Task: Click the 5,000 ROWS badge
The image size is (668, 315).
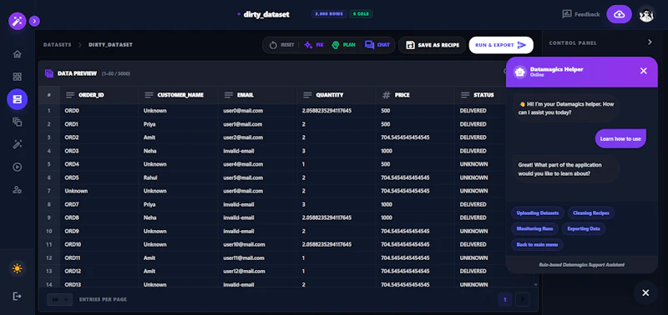Action: click(329, 14)
